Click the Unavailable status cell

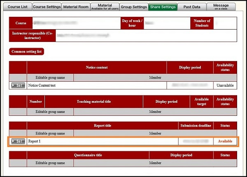click(x=225, y=85)
